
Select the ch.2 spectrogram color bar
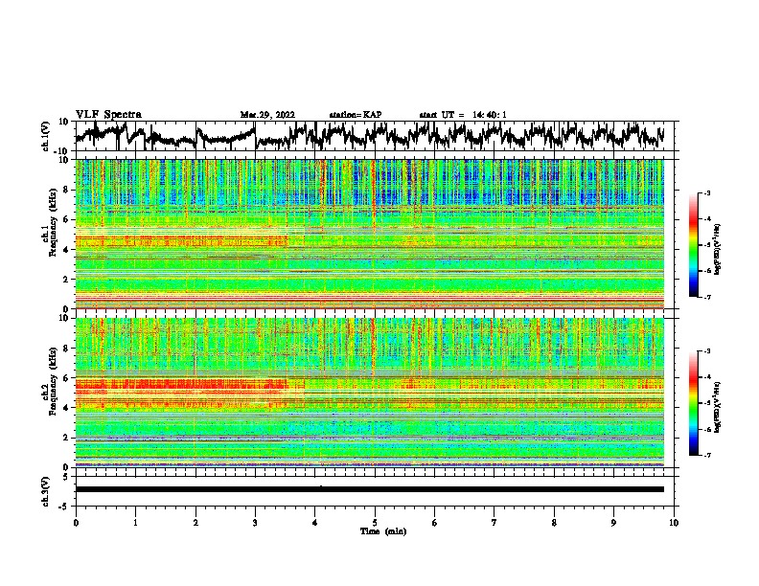coord(693,403)
